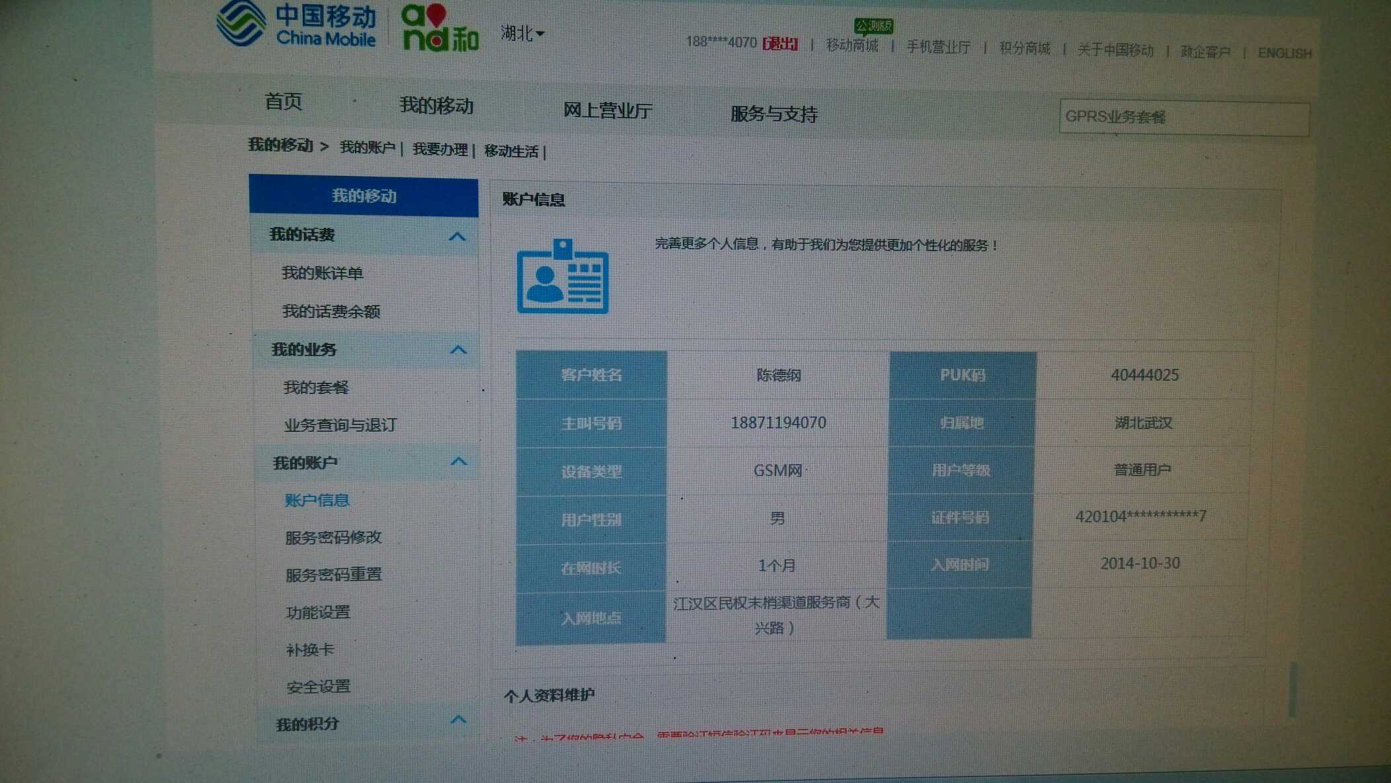This screenshot has width=1391, height=783.
Task: Click the China Mobile logo
Action: coord(297,25)
